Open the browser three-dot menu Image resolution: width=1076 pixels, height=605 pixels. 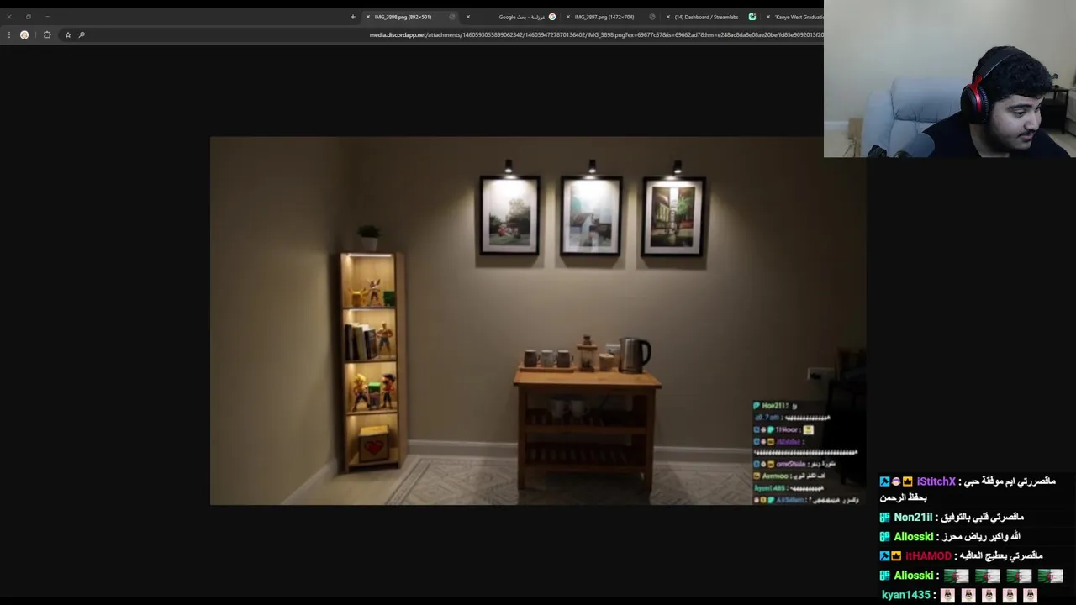tap(8, 34)
